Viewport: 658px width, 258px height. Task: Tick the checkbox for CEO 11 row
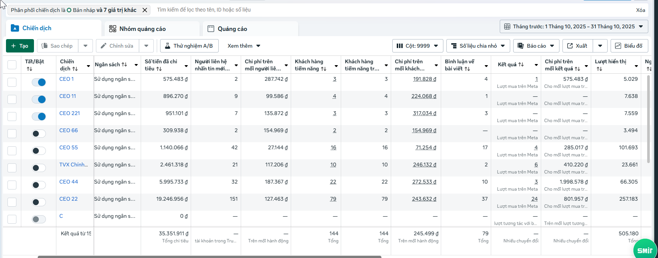click(x=12, y=99)
